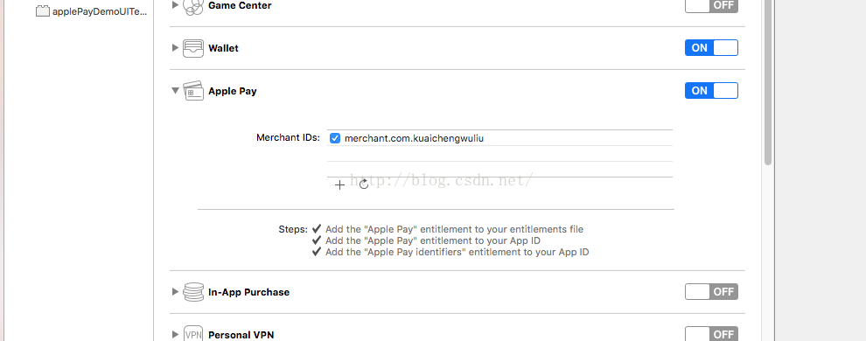Expand the Wallet section
The image size is (866, 341).
(175, 48)
